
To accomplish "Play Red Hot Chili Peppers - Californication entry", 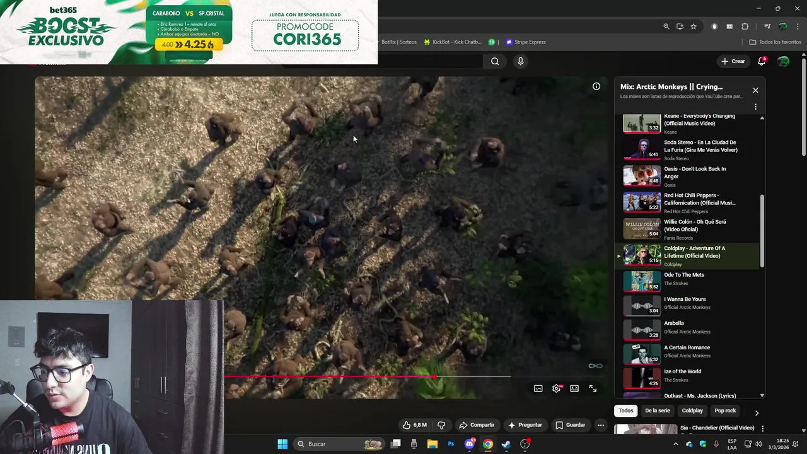I will pos(687,203).
